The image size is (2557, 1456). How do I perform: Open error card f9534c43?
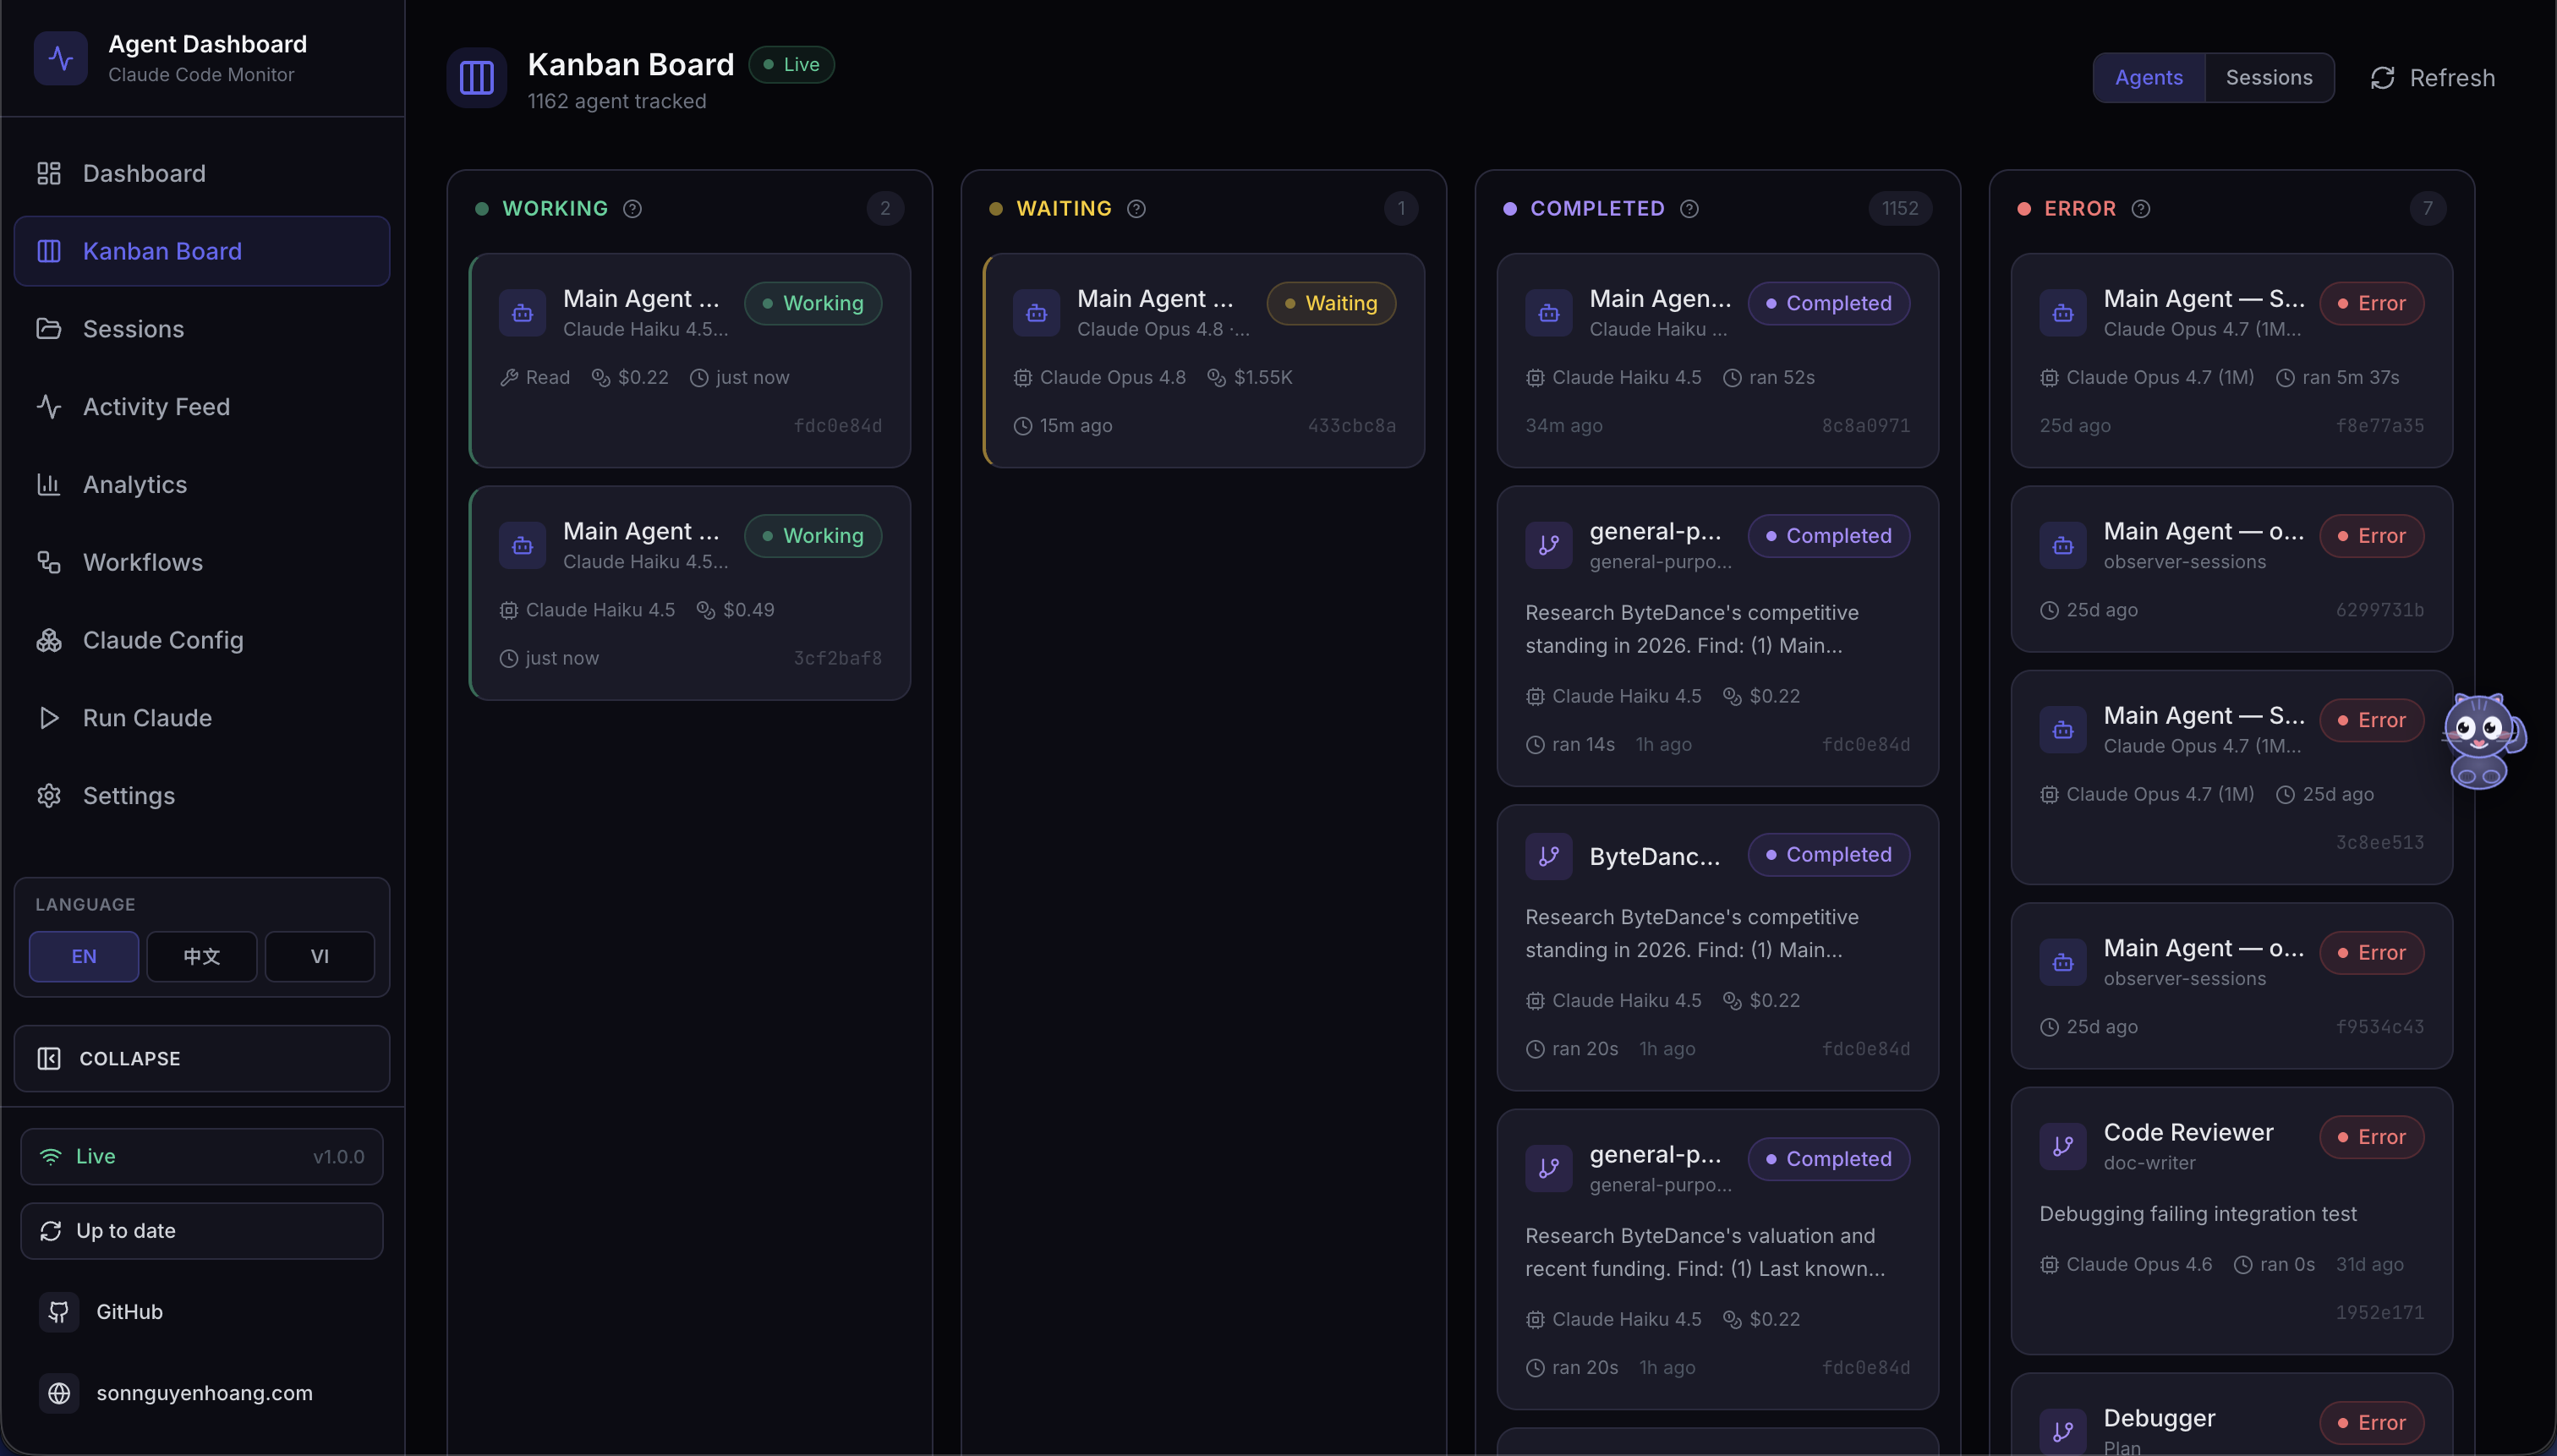[2232, 986]
